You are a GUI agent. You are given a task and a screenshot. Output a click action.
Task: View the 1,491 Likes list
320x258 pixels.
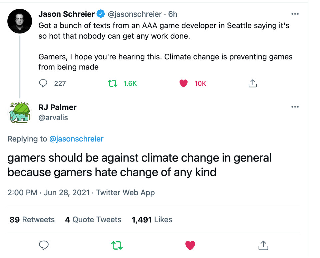[152, 220]
